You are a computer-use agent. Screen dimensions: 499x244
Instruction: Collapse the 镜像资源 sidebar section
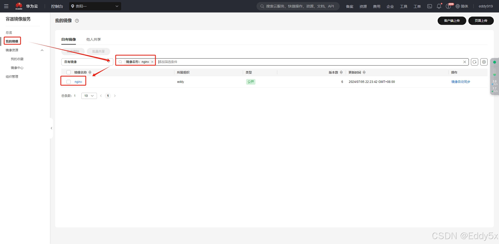(42, 50)
